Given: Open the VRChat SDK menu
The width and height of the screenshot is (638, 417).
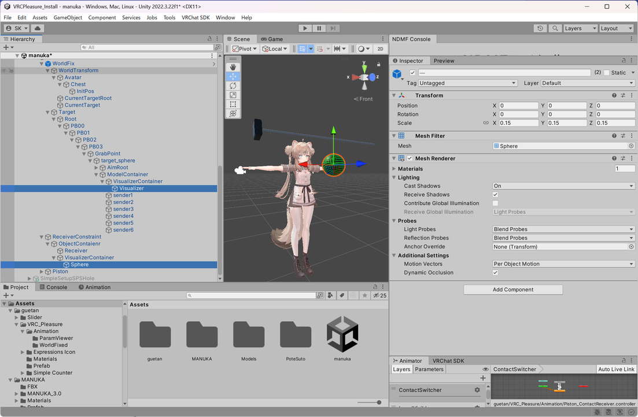Looking at the screenshot, I should pyautogui.click(x=196, y=17).
